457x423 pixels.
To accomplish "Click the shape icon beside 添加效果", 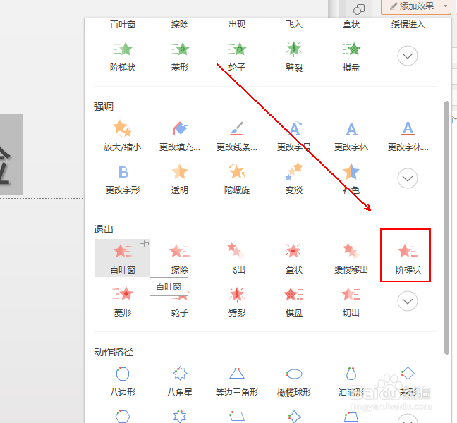I will pos(359,9).
